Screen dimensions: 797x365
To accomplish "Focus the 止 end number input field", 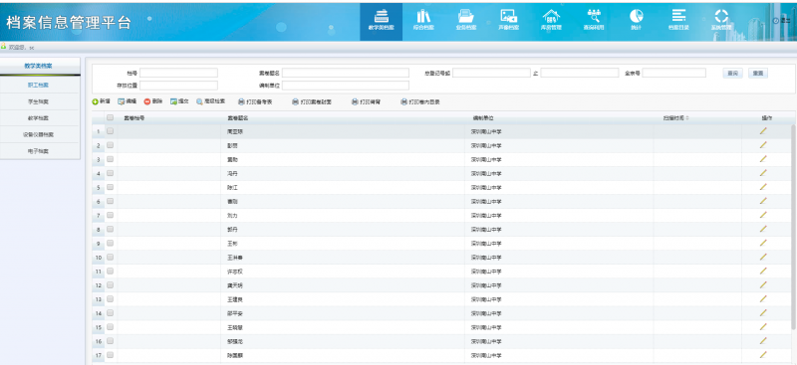I will pyautogui.click(x=580, y=74).
